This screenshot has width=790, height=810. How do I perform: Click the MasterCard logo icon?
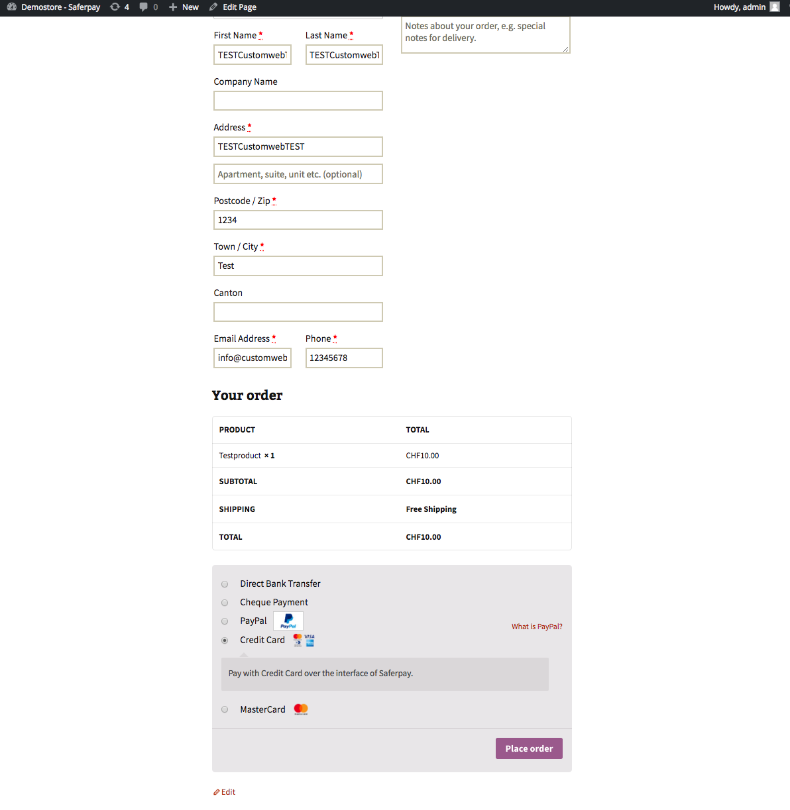coord(301,709)
